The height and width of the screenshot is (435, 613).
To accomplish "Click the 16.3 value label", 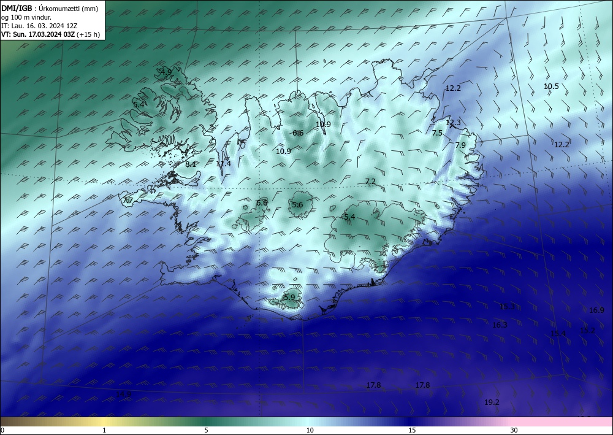I will click(500, 325).
